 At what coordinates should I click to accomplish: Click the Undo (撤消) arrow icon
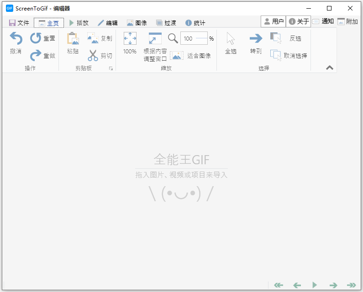point(16,38)
